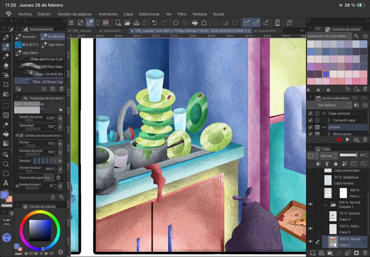Uncheck the Capa vectorial auto action checkbox
Screen dimensions: 370x257
tap(310, 113)
